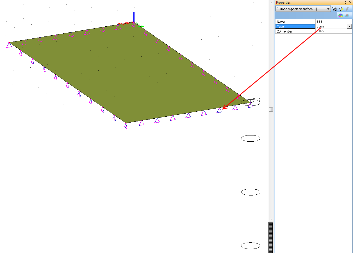Click the blue Z-axis at origin

coord(134,17)
